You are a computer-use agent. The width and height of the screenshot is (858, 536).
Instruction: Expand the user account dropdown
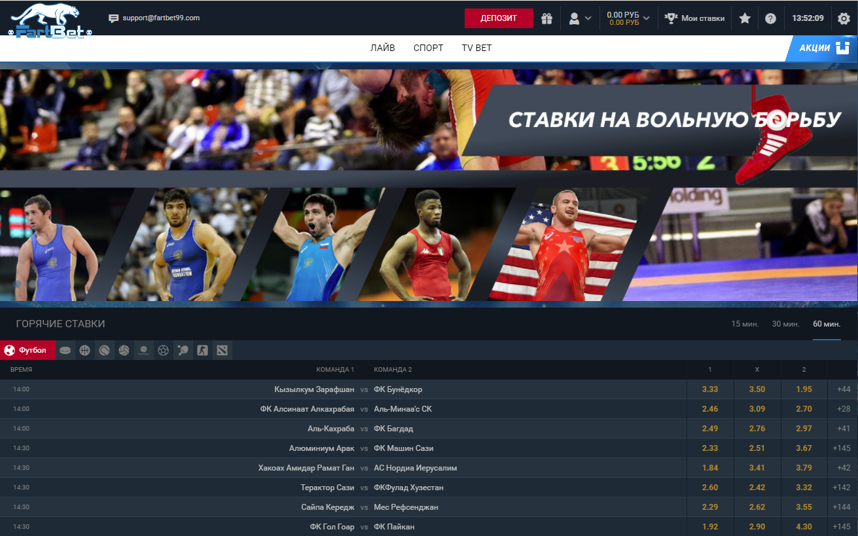point(580,18)
